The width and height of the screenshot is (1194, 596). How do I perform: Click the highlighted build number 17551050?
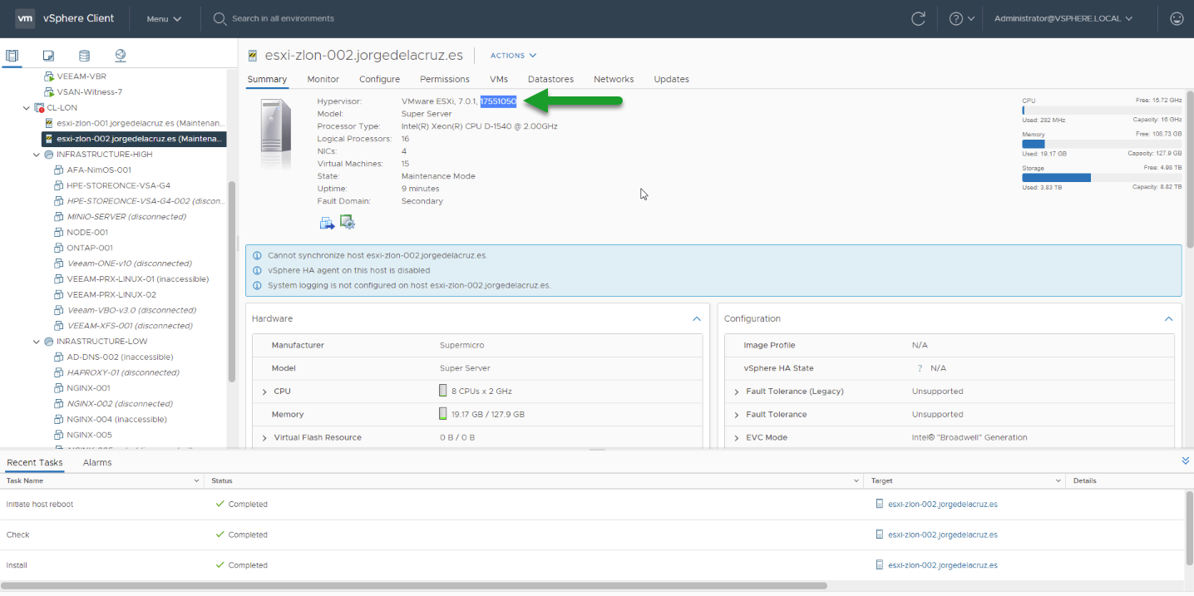click(x=498, y=101)
